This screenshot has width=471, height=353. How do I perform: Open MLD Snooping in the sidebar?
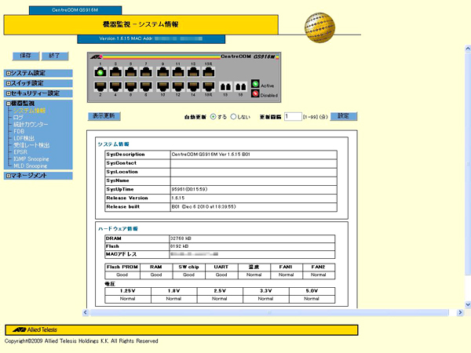pyautogui.click(x=31, y=166)
